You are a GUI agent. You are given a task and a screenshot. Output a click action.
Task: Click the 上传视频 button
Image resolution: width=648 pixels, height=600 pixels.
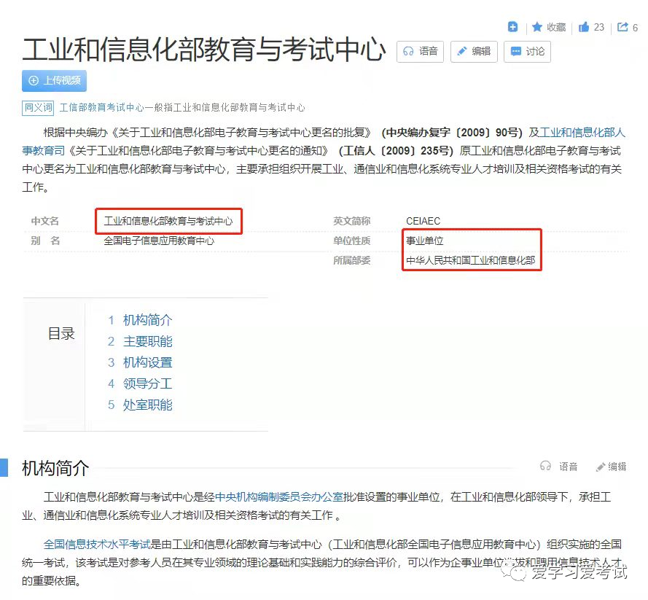pos(54,80)
